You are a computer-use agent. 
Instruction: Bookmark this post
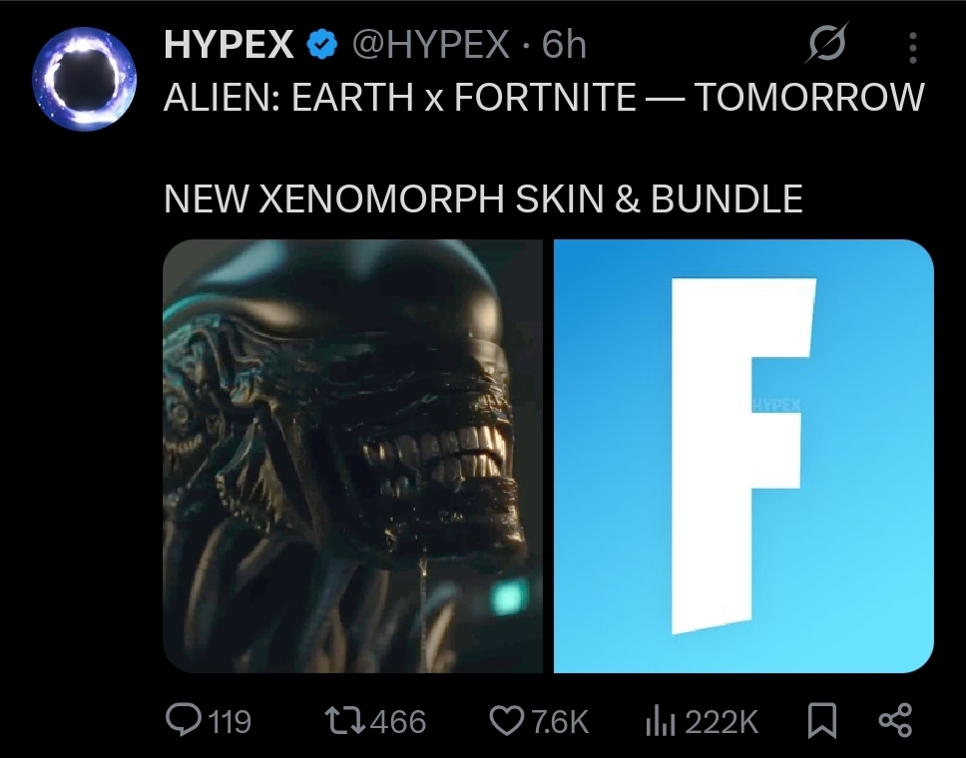point(822,721)
